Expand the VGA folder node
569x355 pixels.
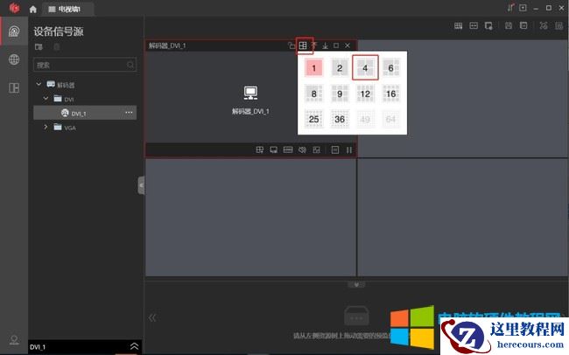click(x=46, y=127)
